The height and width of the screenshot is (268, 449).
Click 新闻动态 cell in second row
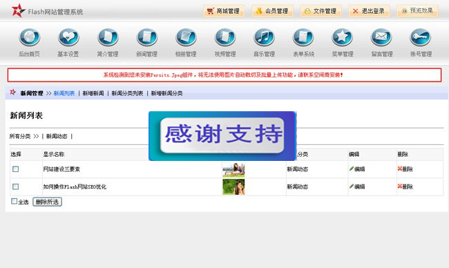pyautogui.click(x=298, y=186)
